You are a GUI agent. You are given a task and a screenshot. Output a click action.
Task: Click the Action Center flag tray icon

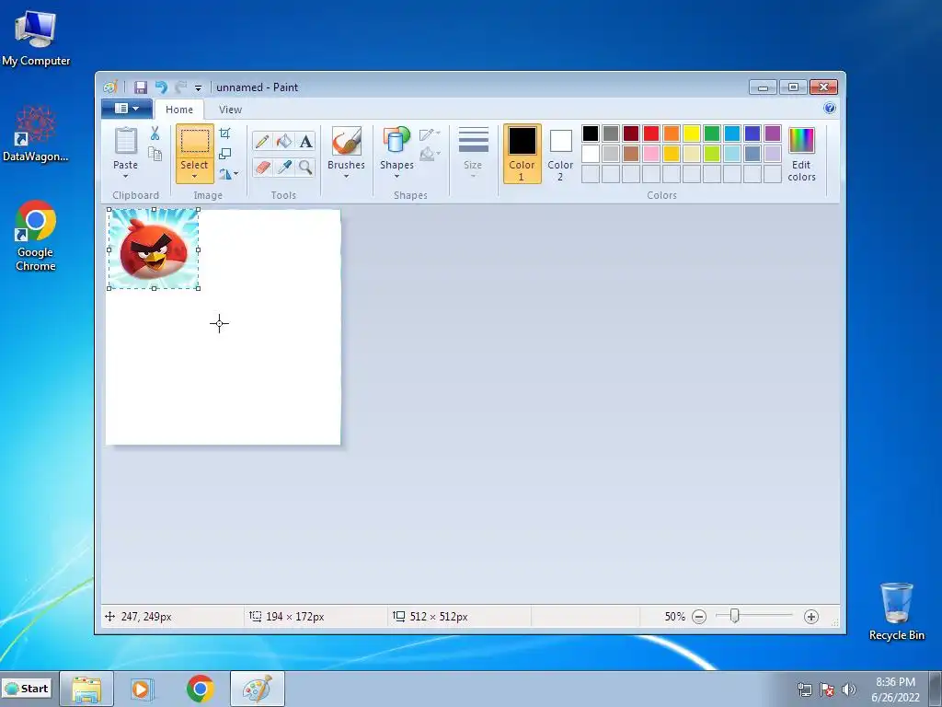pos(827,690)
